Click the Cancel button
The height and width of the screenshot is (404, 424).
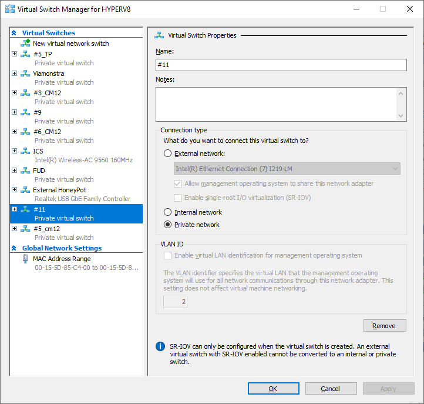[x=331, y=389]
